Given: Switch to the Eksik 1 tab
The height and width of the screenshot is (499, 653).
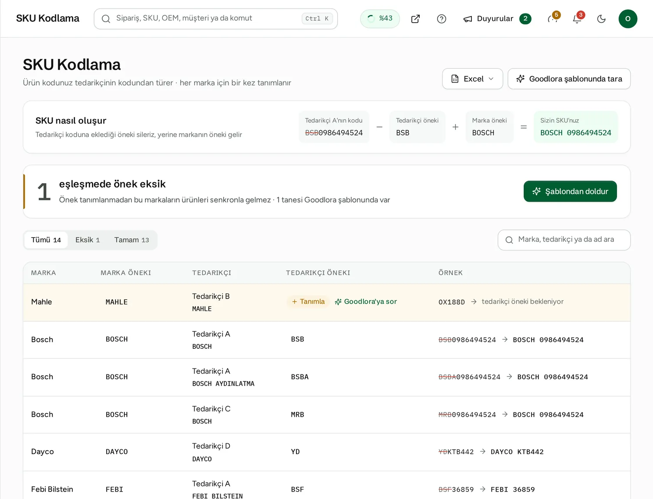Looking at the screenshot, I should [88, 240].
